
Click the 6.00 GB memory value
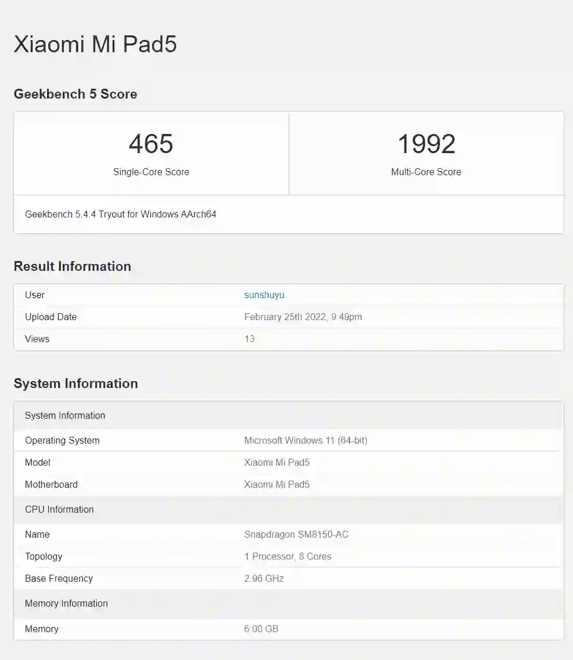(261, 629)
